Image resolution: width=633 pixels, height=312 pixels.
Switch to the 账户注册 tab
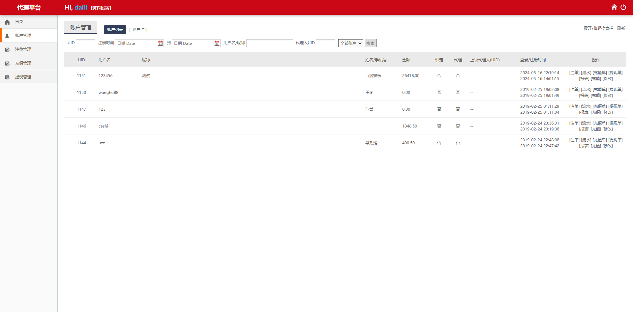tap(140, 29)
